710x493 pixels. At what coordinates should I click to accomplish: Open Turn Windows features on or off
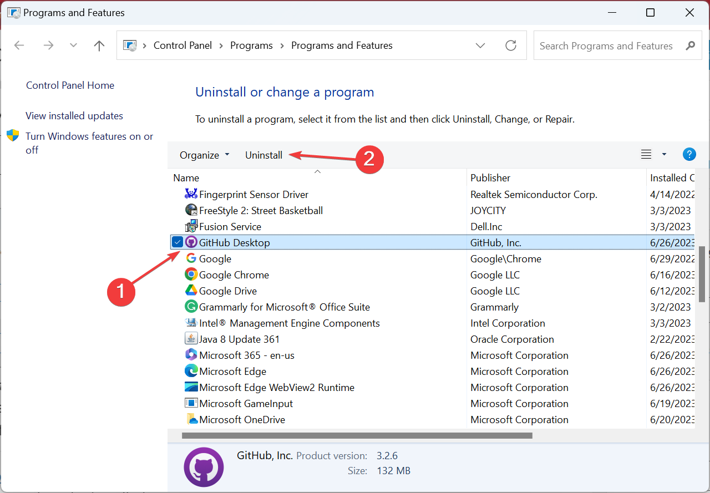[89, 143]
